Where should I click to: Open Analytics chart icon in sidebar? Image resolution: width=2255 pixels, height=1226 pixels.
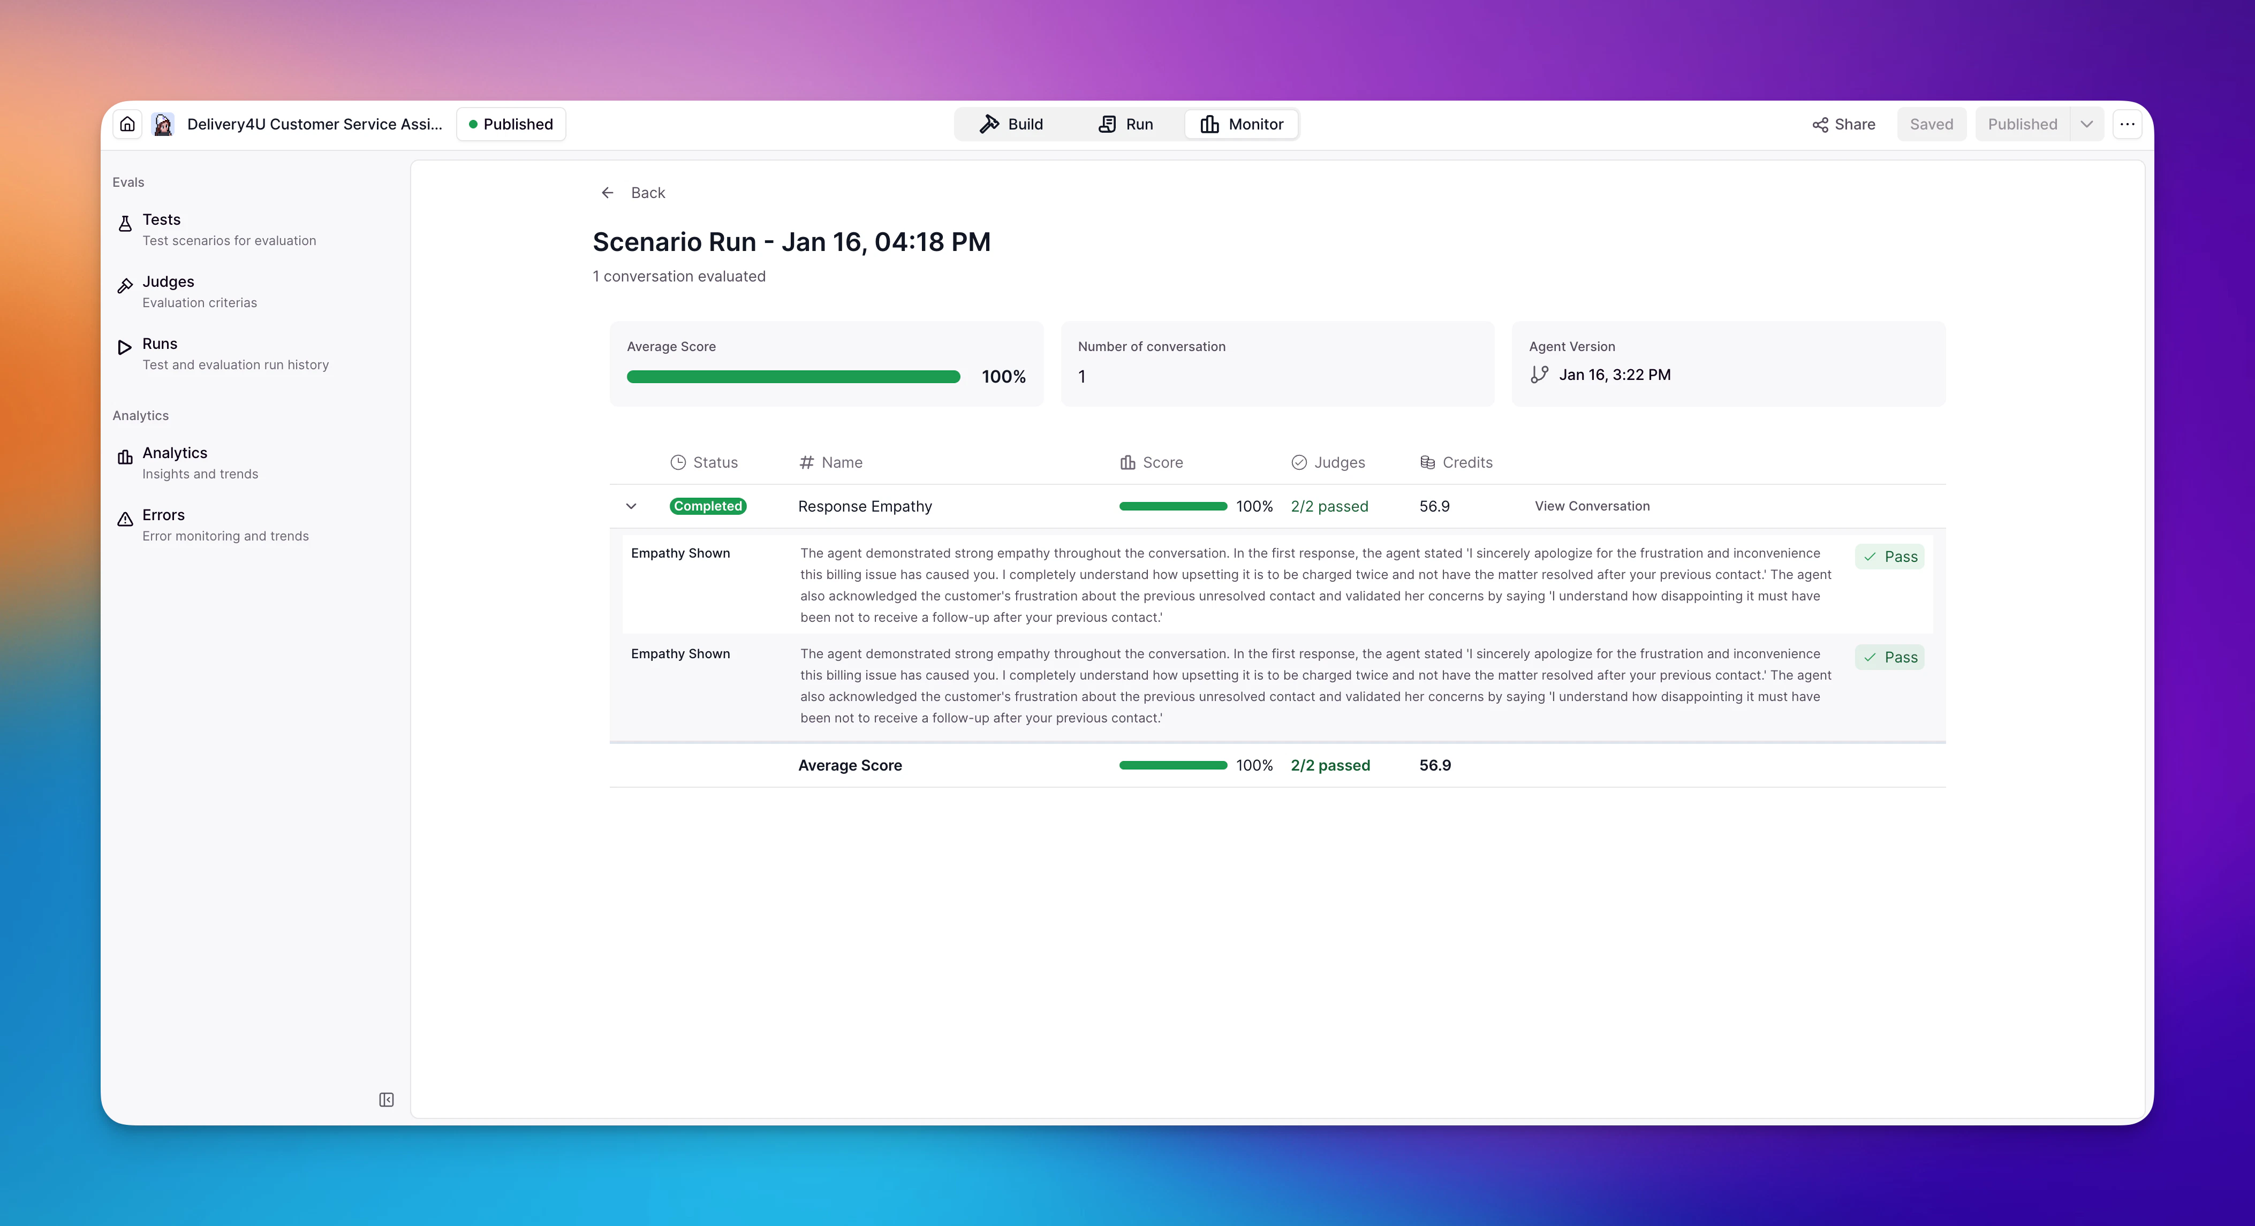(x=125, y=457)
